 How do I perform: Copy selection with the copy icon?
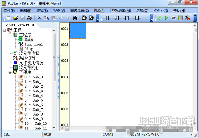[x=46, y=18]
